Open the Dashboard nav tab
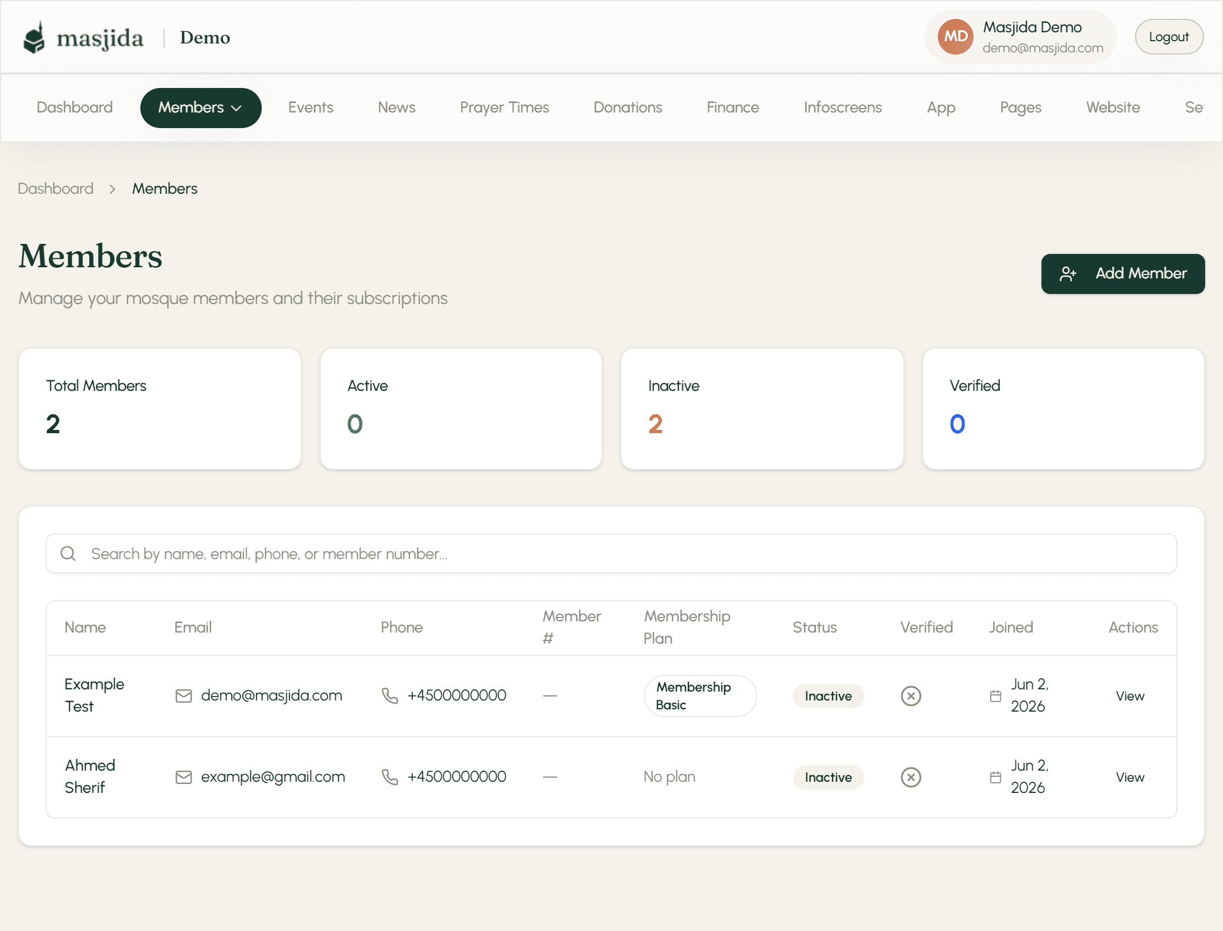Viewport: 1223px width, 931px height. pyautogui.click(x=75, y=107)
